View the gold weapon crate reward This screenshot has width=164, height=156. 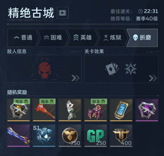[x=19, y=110]
